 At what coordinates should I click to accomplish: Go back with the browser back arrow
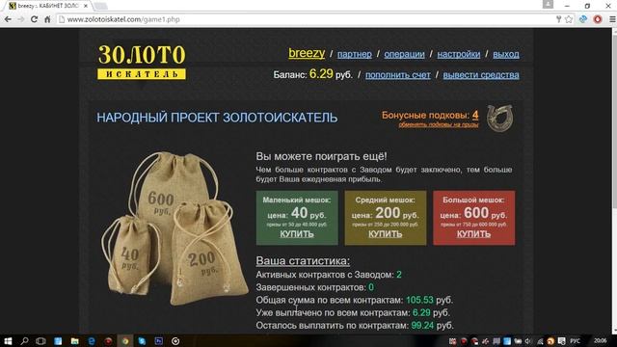(x=8, y=19)
